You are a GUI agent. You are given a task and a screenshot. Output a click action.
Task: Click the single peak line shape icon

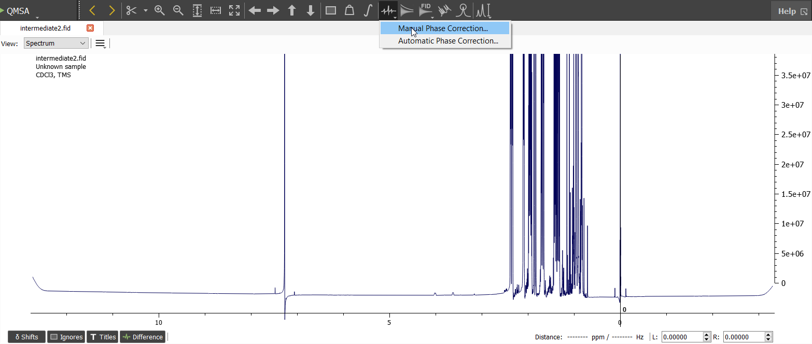(x=463, y=10)
